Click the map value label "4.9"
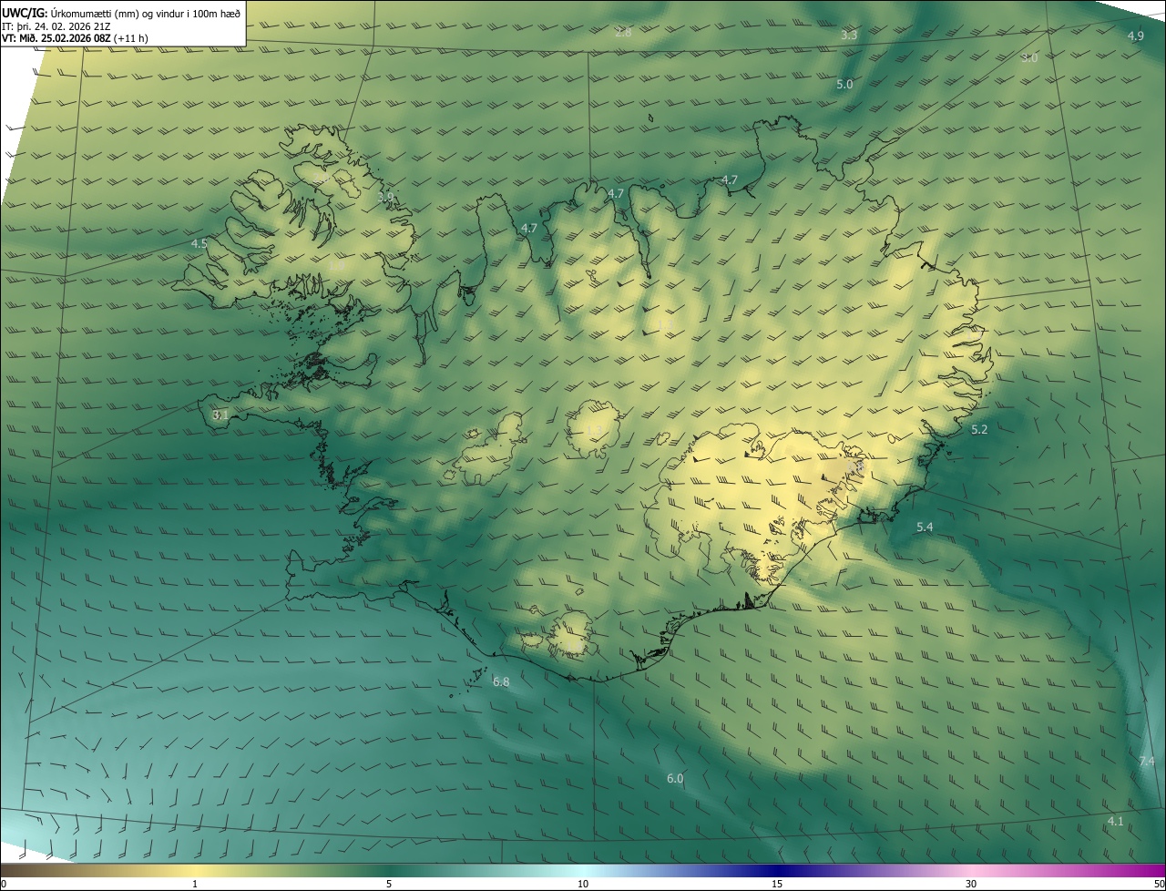Viewport: 1166px width, 891px height. [1135, 36]
